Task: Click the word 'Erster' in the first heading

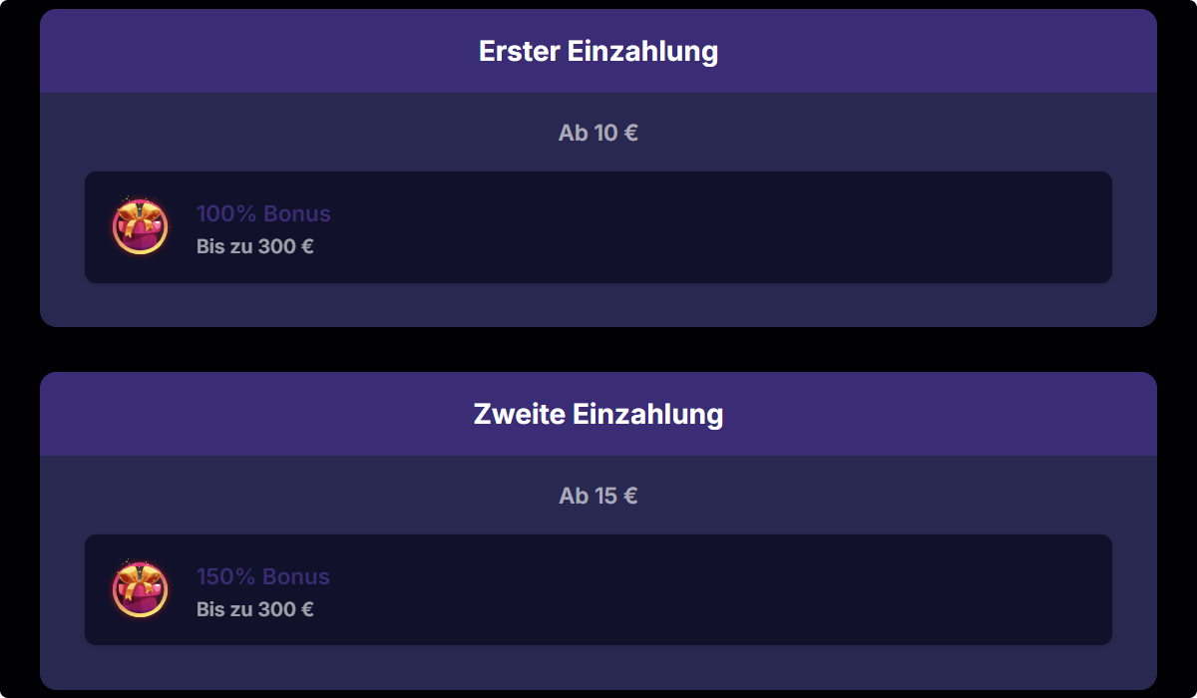Action: (520, 51)
